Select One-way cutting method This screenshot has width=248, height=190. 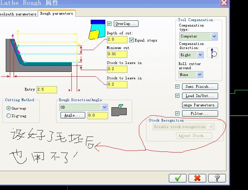[8, 108]
